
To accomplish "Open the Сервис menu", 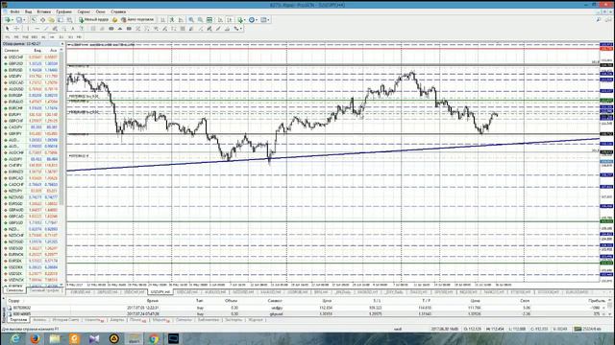I will point(84,11).
